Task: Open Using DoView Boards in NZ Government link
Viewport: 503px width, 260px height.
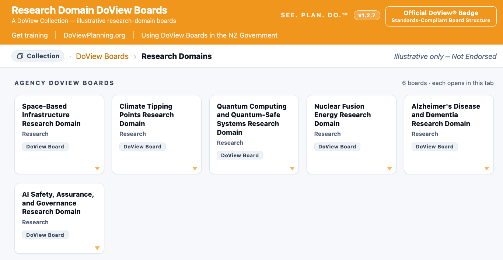Action: [x=209, y=35]
